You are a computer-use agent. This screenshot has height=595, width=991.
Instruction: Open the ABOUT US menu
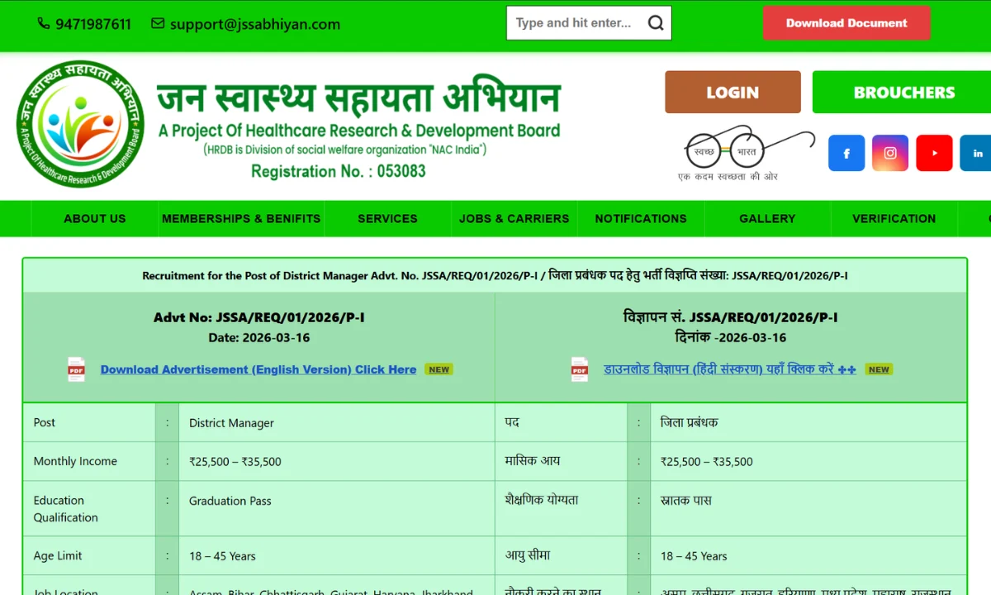pyautogui.click(x=95, y=219)
